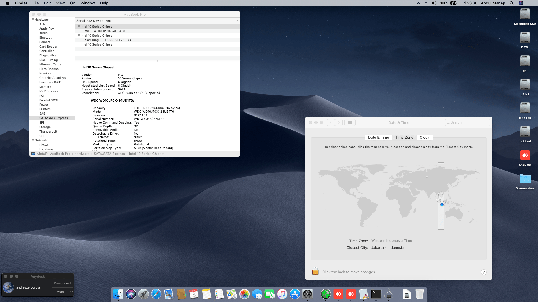Click Show All grid icon in preferences
This screenshot has height=302, width=538.
350,122
